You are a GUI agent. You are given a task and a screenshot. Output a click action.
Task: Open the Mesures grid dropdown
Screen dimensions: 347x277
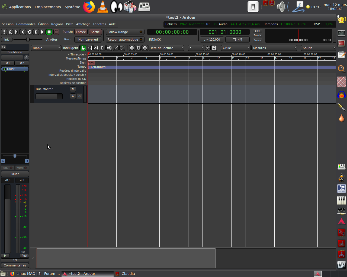pos(274,48)
